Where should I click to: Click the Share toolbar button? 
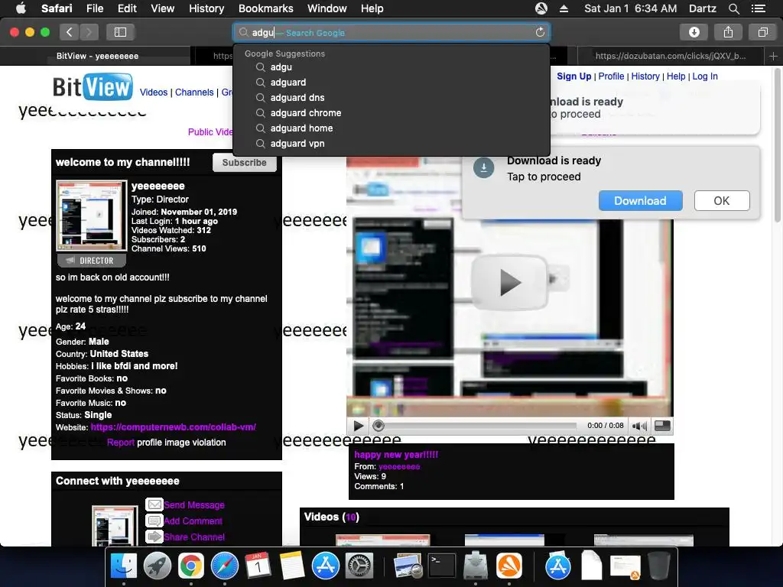click(x=728, y=32)
